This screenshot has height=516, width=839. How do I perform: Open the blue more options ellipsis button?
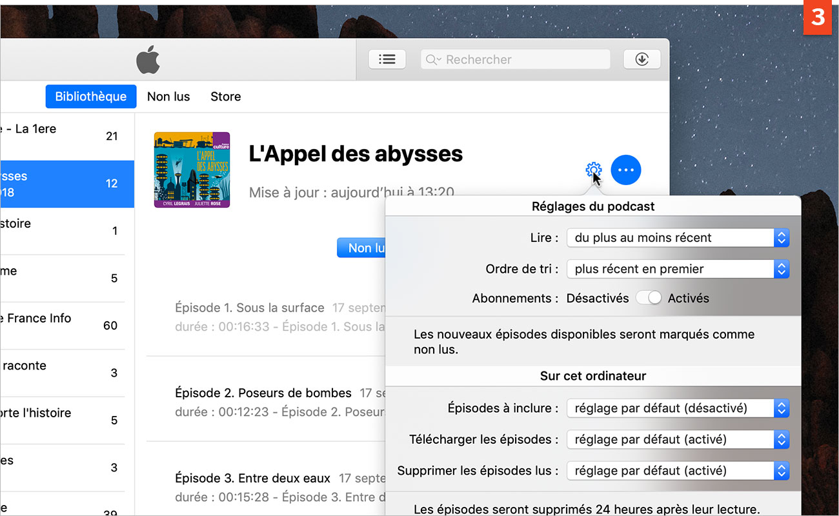coord(625,170)
